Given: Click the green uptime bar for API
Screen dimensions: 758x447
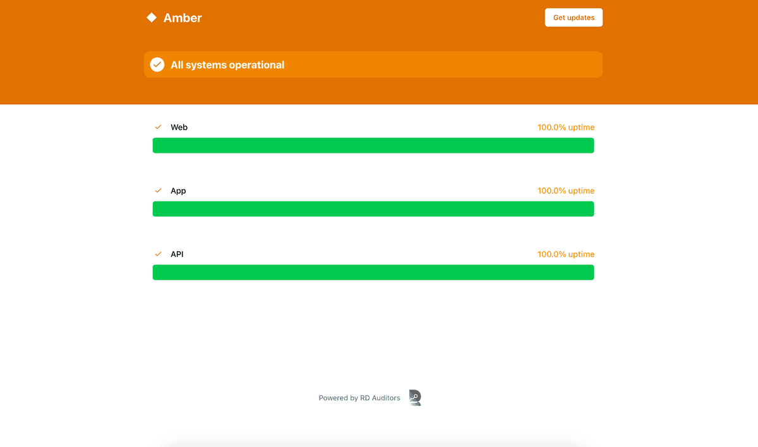Looking at the screenshot, I should click(373, 272).
